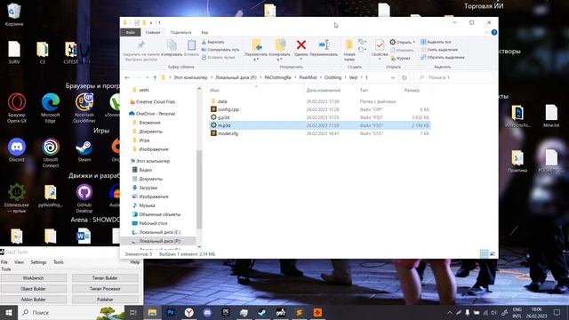Click the Copy icon in Clipboard group
Viewport: 569px width, 320px height.
pos(172,45)
